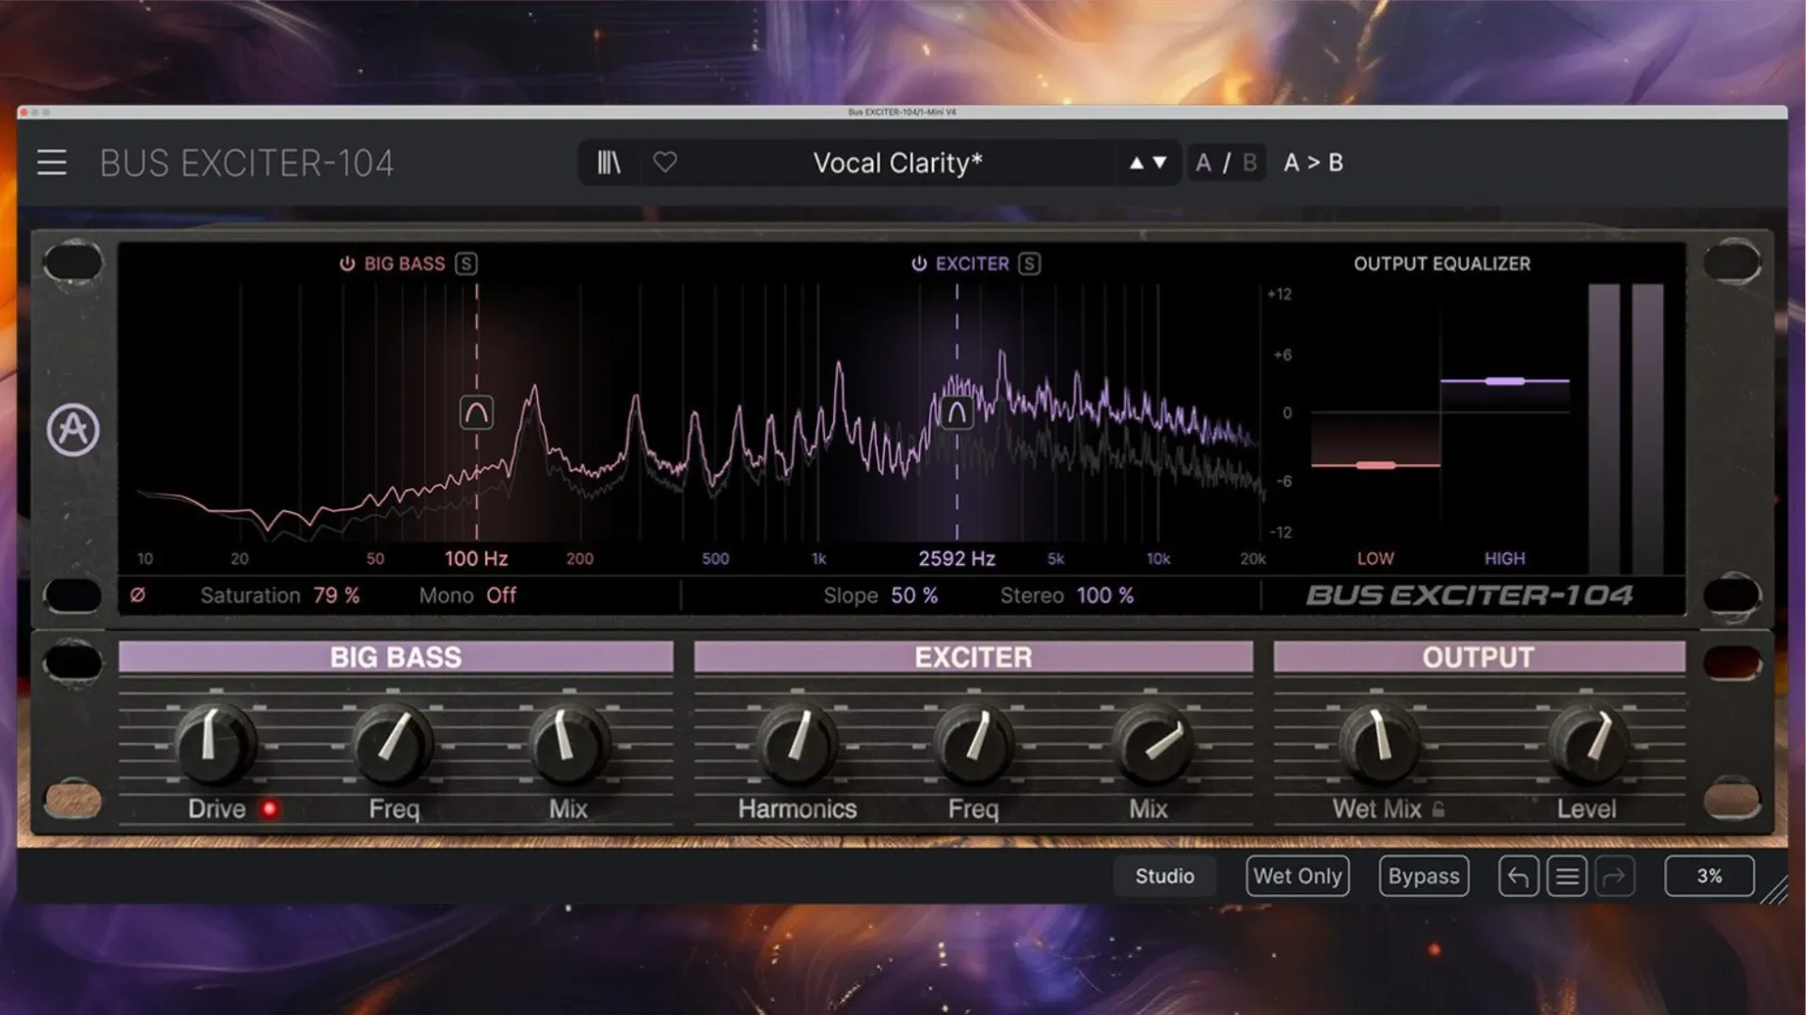
Task: Click the phase invert icon below the display
Action: 137,594
